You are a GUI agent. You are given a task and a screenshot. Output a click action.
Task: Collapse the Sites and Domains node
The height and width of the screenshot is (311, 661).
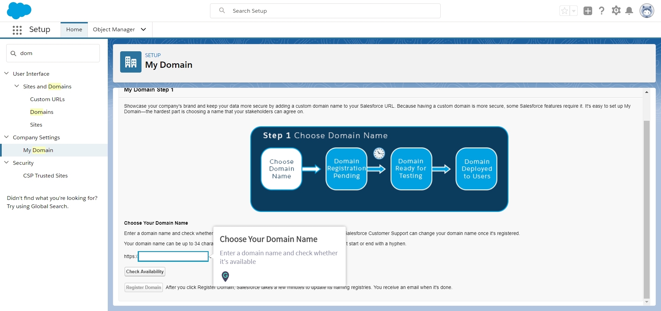click(17, 86)
